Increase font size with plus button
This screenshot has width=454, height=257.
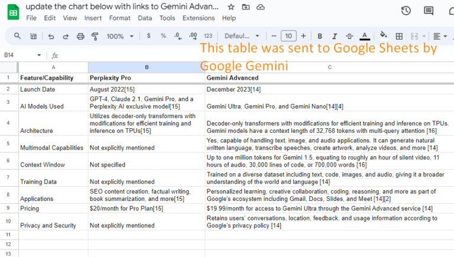pos(303,36)
